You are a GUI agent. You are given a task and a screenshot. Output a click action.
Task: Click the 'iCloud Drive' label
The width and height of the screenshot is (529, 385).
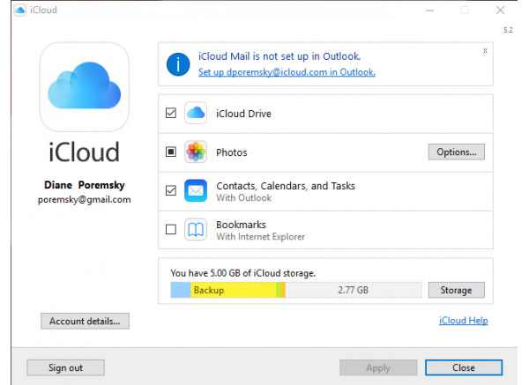(243, 114)
